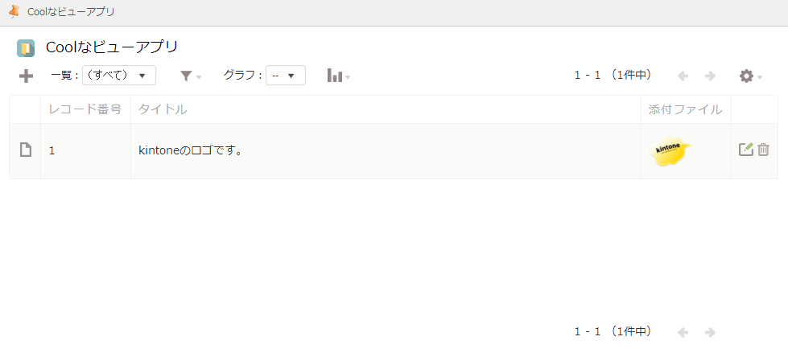Delete record 1 with trash icon

pos(764,150)
